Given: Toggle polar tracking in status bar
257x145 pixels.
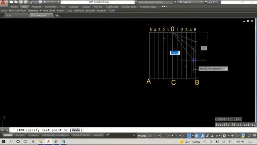Looking at the screenshot, I should pos(168,136).
